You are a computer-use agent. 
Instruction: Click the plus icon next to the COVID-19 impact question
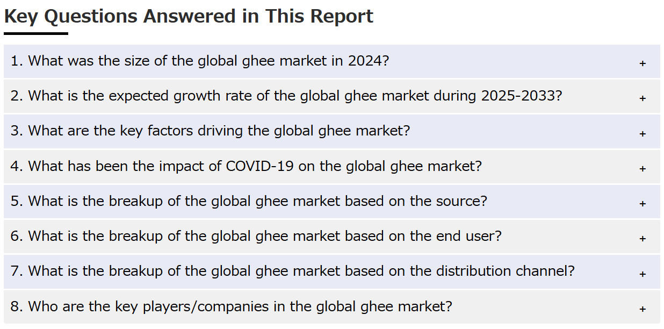pos(643,169)
